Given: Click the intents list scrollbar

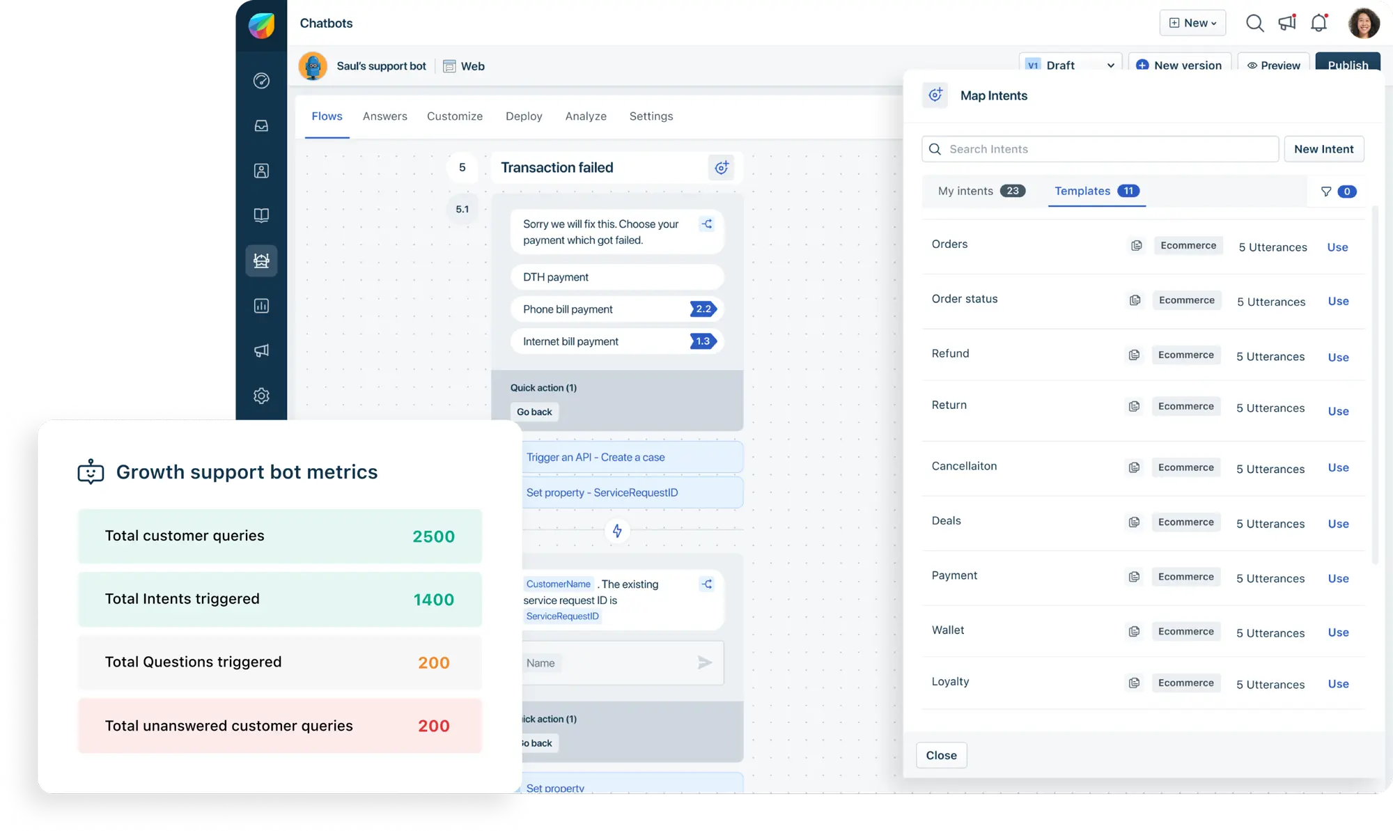Looking at the screenshot, I should pos(1374,383).
